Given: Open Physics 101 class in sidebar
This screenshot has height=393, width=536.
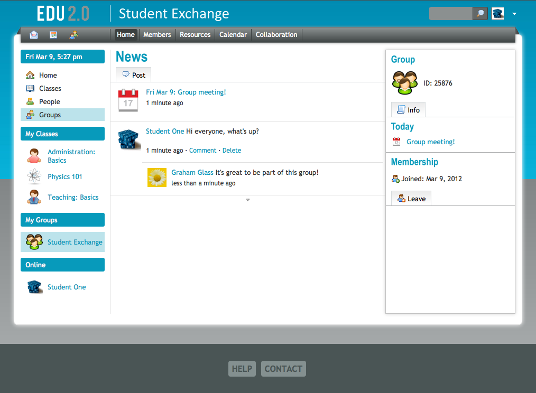Looking at the screenshot, I should pyautogui.click(x=65, y=177).
